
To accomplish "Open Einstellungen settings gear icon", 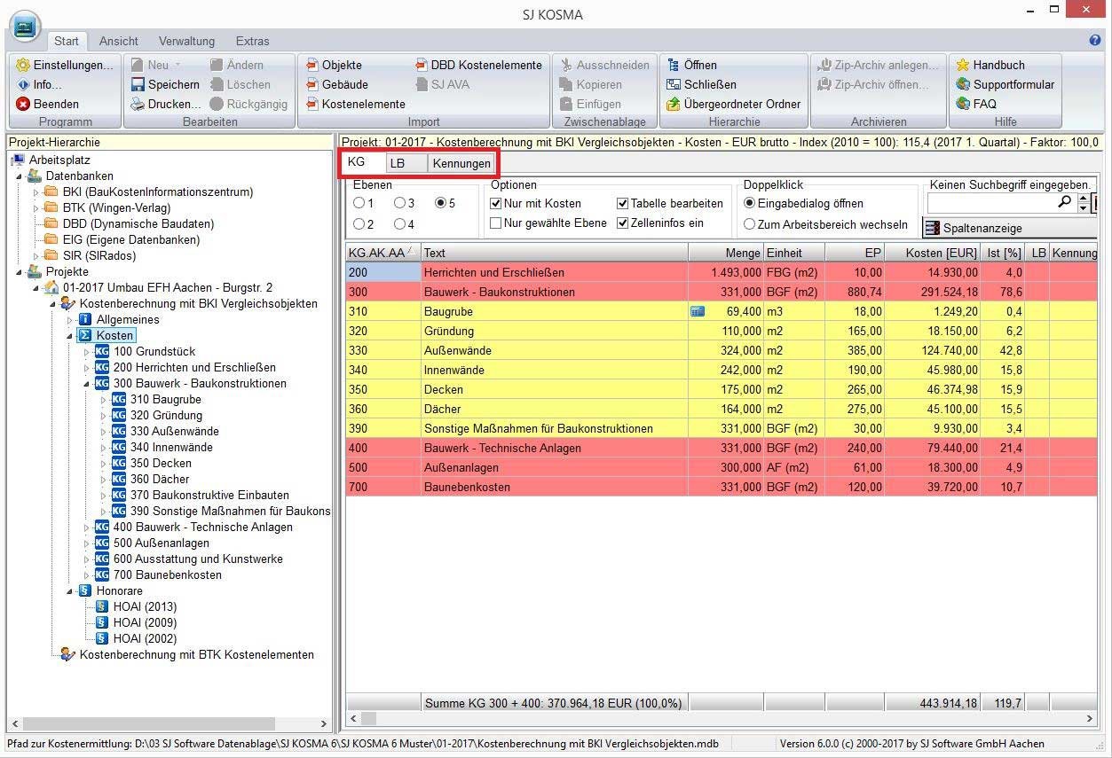I will (23, 65).
